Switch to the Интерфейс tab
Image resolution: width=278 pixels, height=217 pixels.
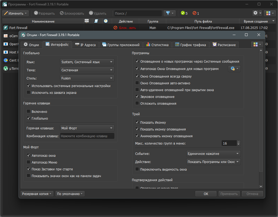[57, 44]
